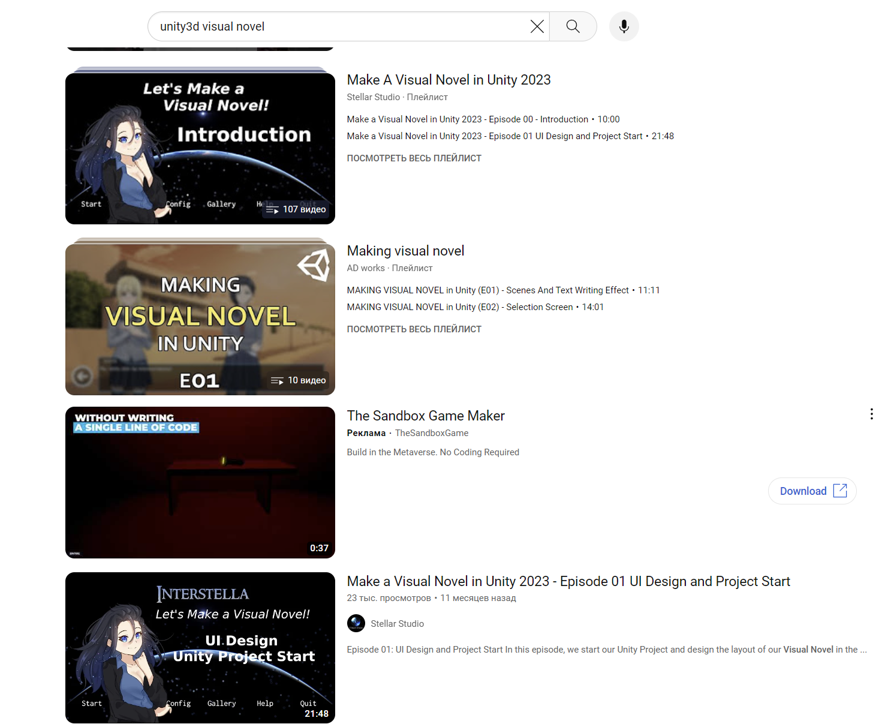Screen dimensions: 885x724
Task: Open 'Make A Visual Novel in Unity 2023' playlist title
Action: tap(448, 80)
